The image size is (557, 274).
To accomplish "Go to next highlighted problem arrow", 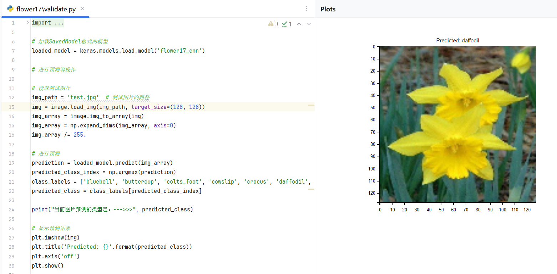I will pos(309,24).
